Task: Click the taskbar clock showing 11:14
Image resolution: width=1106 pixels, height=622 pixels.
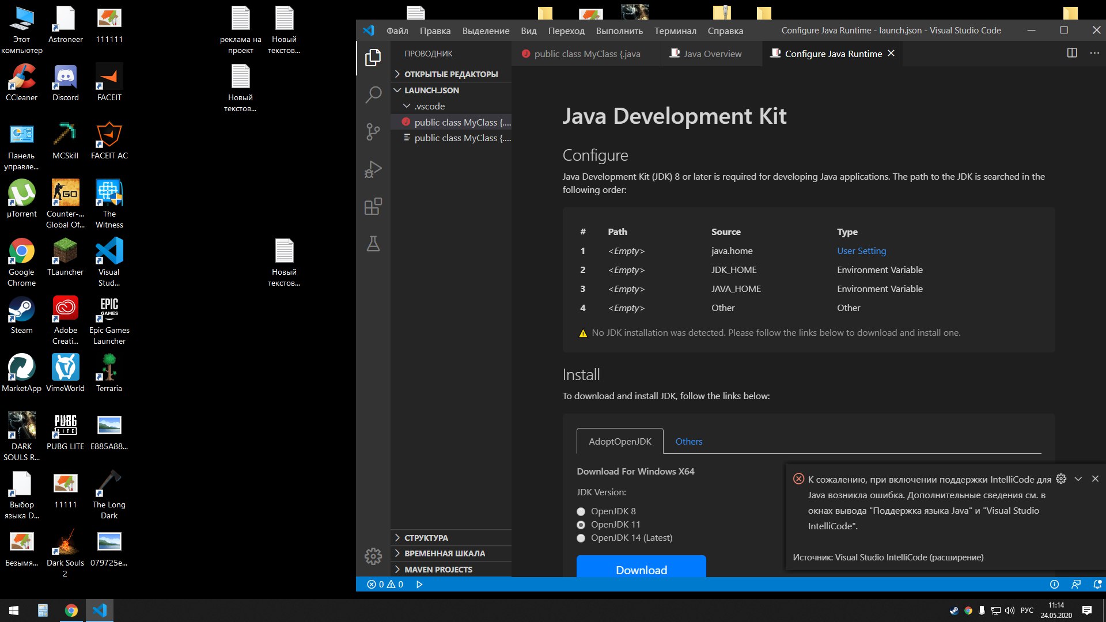Action: pos(1056,610)
